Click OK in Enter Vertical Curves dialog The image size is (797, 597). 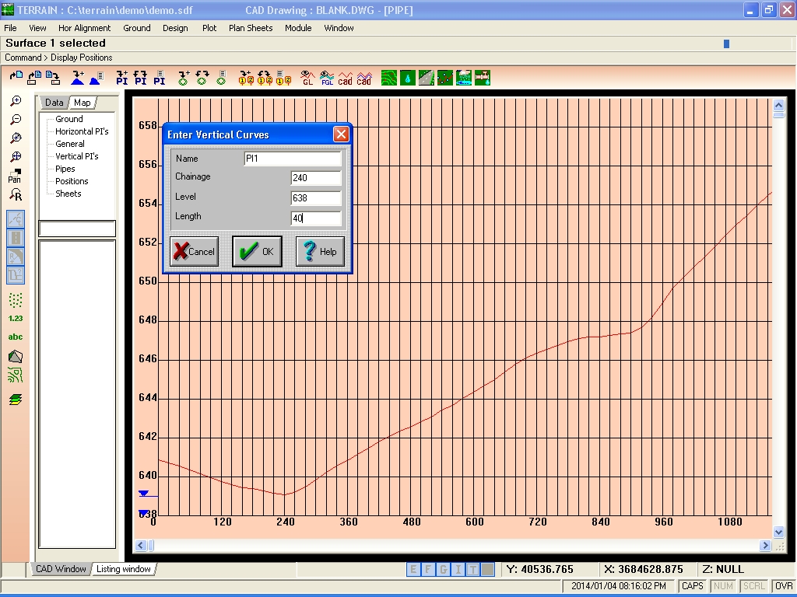(x=257, y=251)
